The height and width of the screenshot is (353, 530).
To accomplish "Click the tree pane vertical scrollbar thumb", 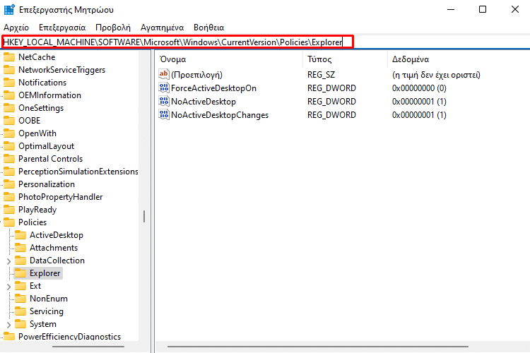I will click(x=144, y=216).
